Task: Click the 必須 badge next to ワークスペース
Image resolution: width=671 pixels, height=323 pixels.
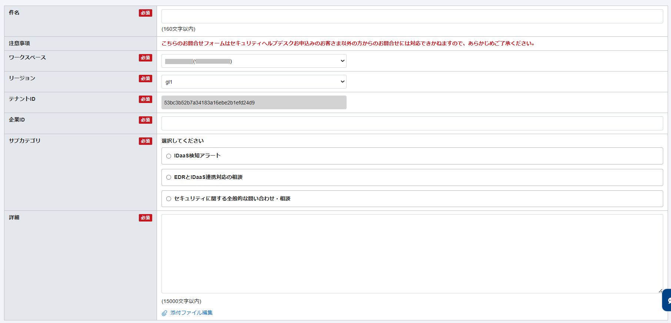Action: click(146, 58)
